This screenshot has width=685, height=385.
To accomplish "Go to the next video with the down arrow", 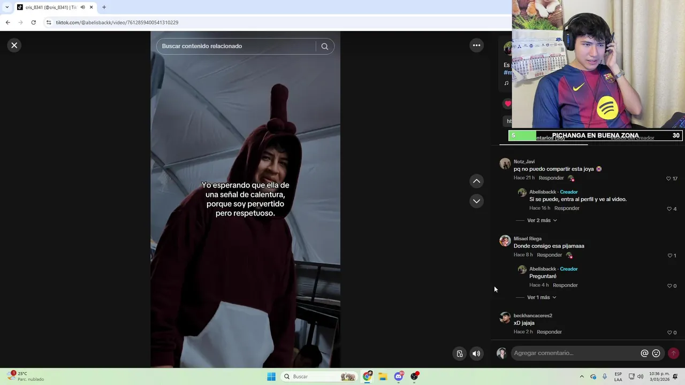I will tap(476, 201).
